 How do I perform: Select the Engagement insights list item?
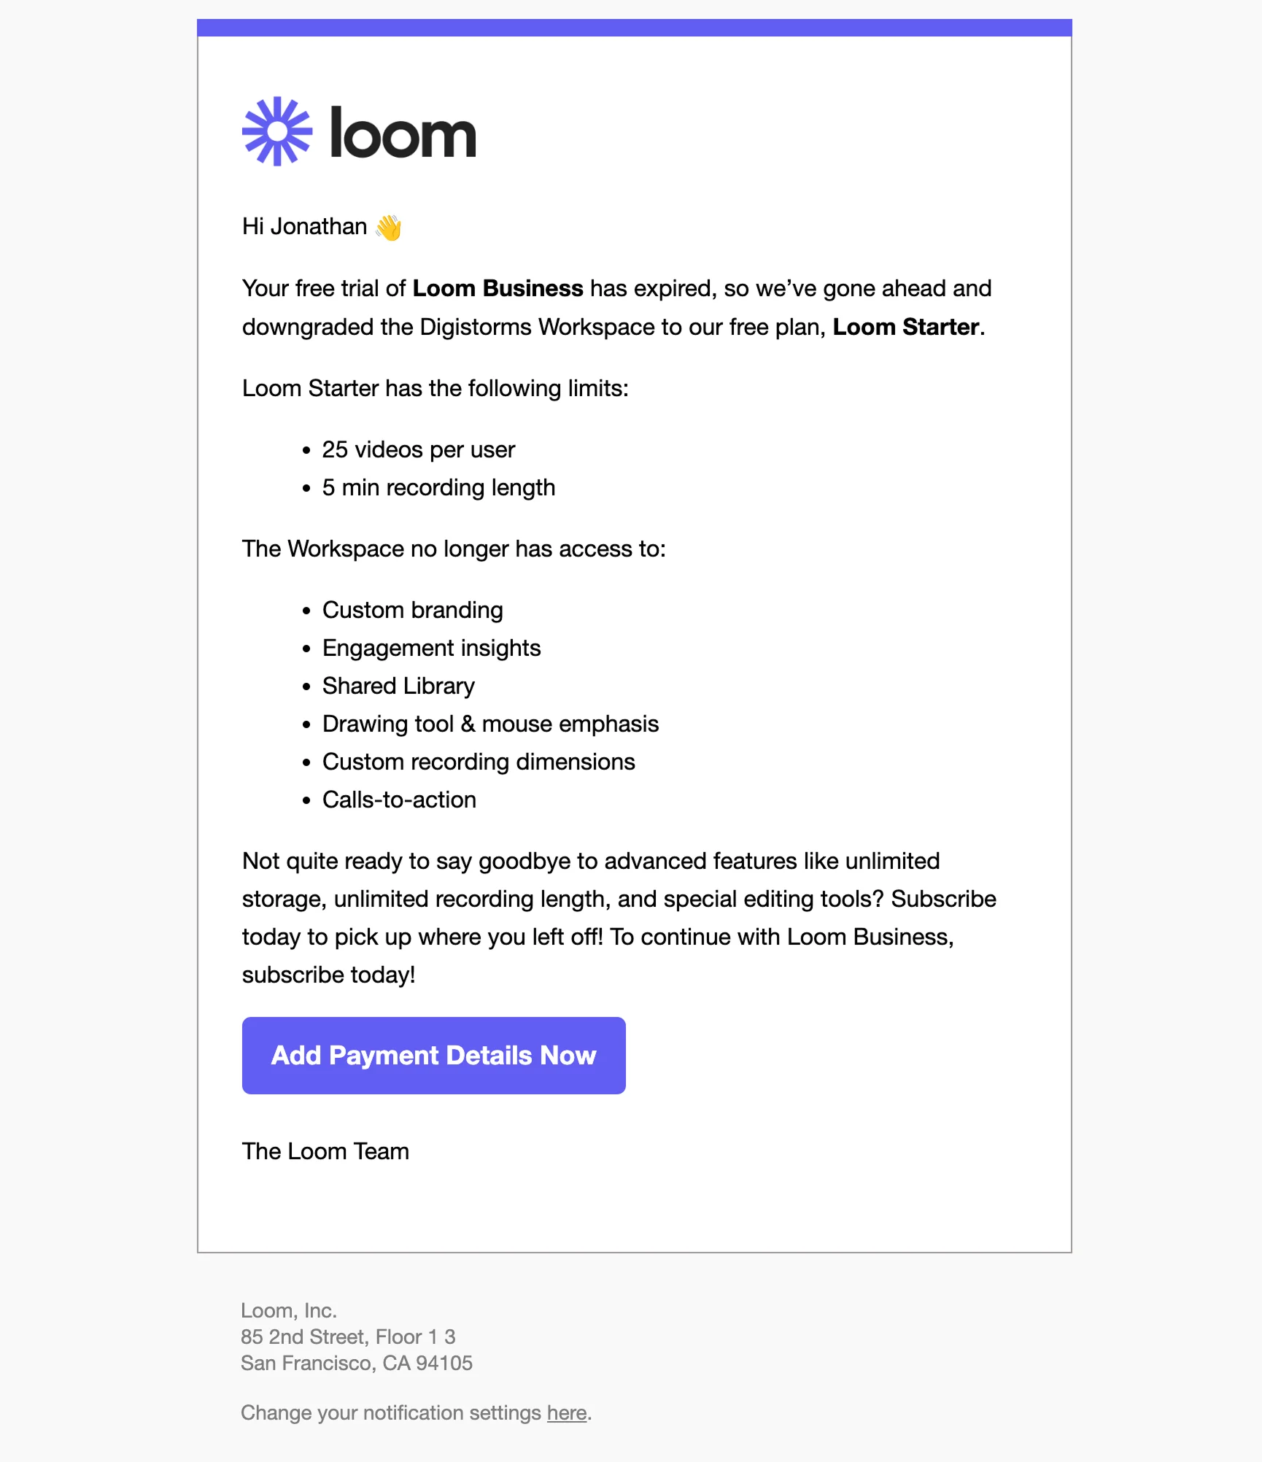coord(431,648)
